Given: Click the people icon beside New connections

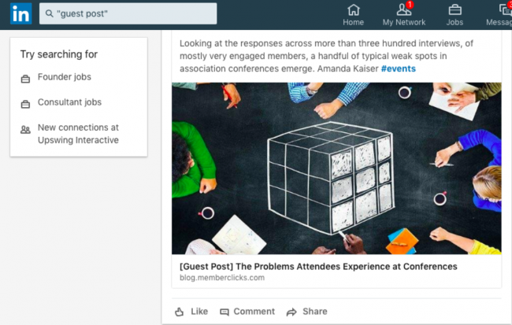Looking at the screenshot, I should [x=25, y=130].
